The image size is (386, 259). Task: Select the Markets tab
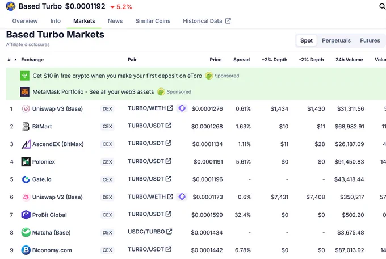tap(84, 21)
